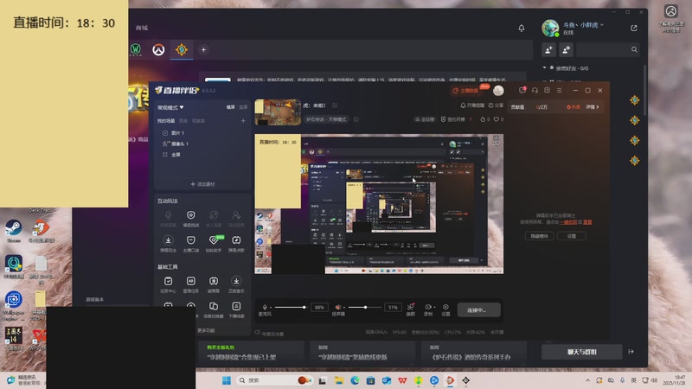This screenshot has width=692, height=389.
Task: Mute the microphone icon
Action: (265, 308)
